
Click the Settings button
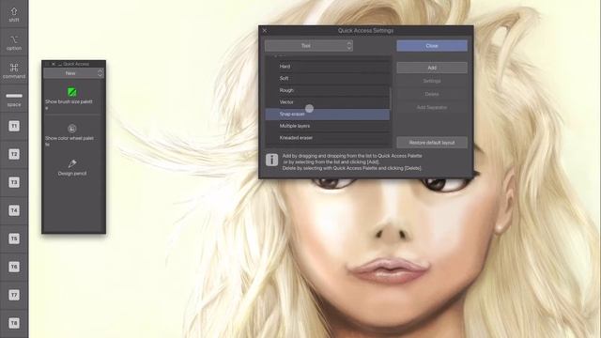click(432, 81)
